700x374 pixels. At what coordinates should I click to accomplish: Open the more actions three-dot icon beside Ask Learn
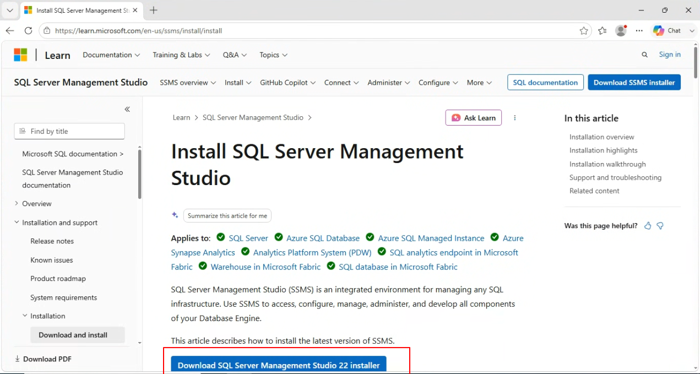tap(515, 118)
